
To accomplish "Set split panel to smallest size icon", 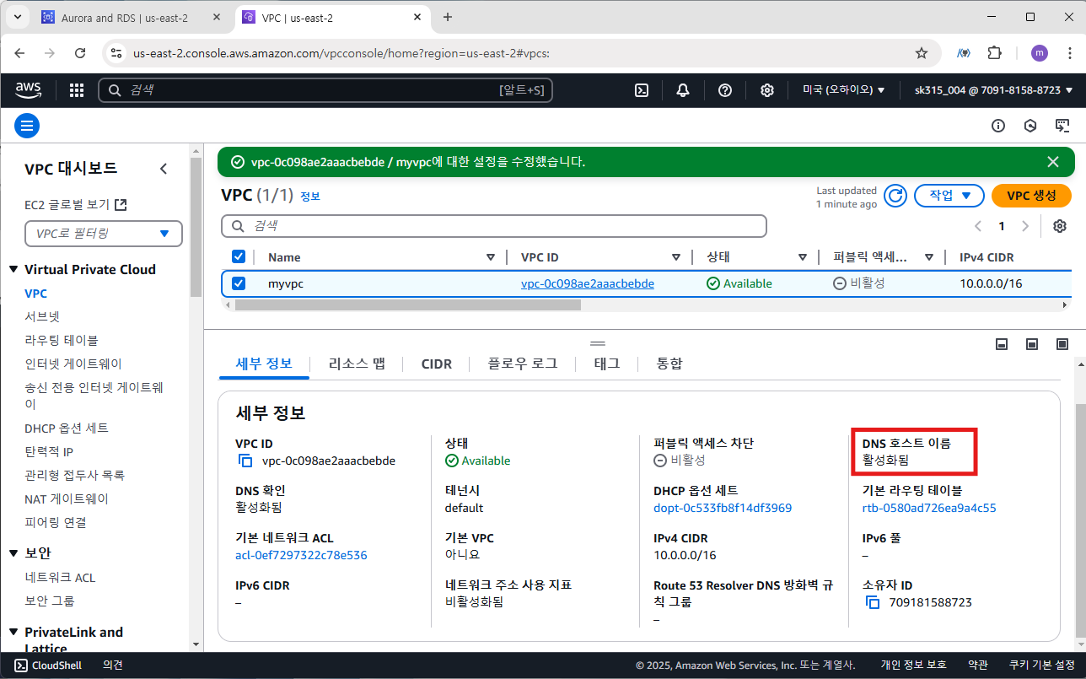I will 1002,344.
